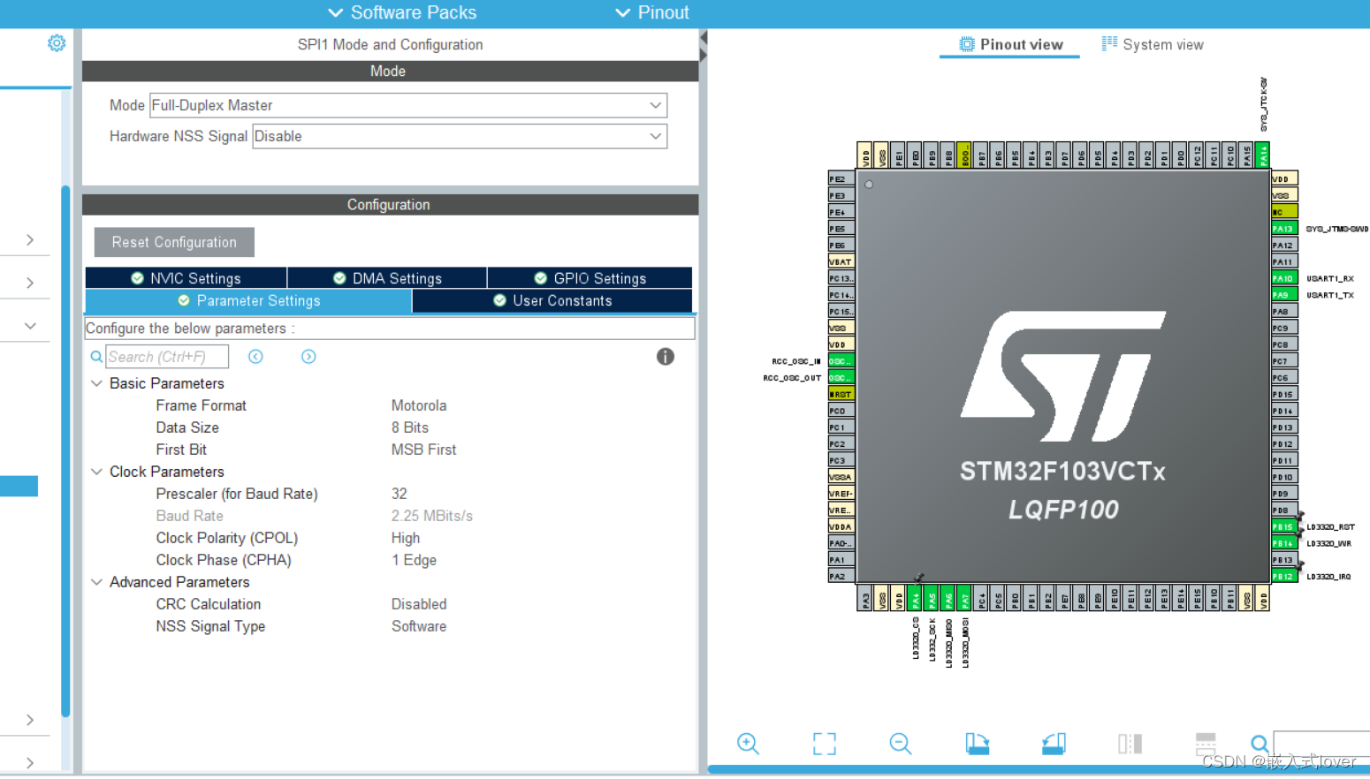Click the PA9 USART1_TX pin
The width and height of the screenshot is (1370, 779).
click(1284, 295)
